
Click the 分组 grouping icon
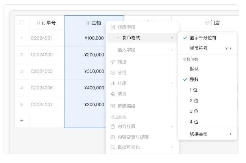coord(113,72)
